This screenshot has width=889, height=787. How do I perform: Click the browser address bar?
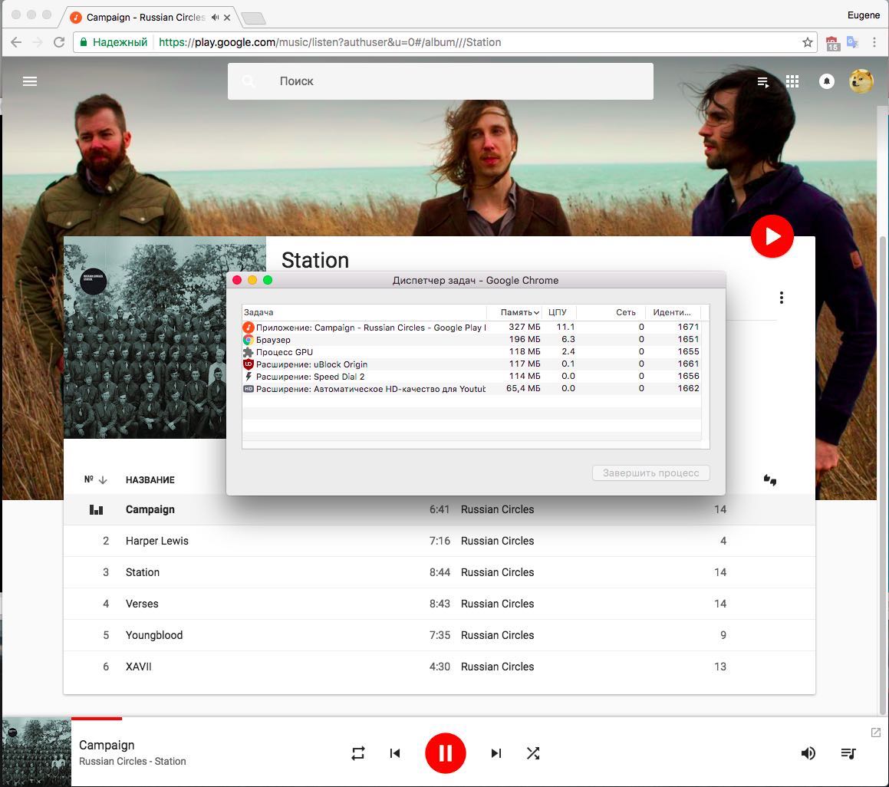pyautogui.click(x=445, y=42)
